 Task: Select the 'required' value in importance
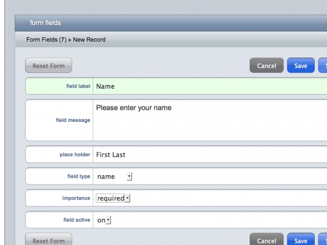coord(110,198)
